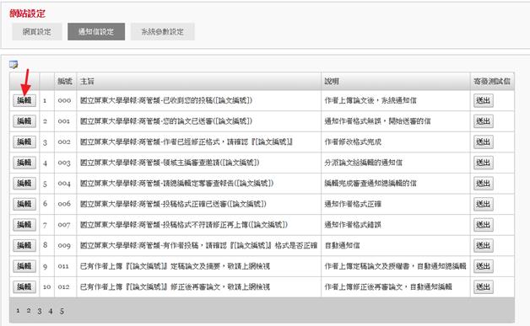Click 編輯 button for row 001
This screenshot has width=530, height=326.
coord(24,121)
